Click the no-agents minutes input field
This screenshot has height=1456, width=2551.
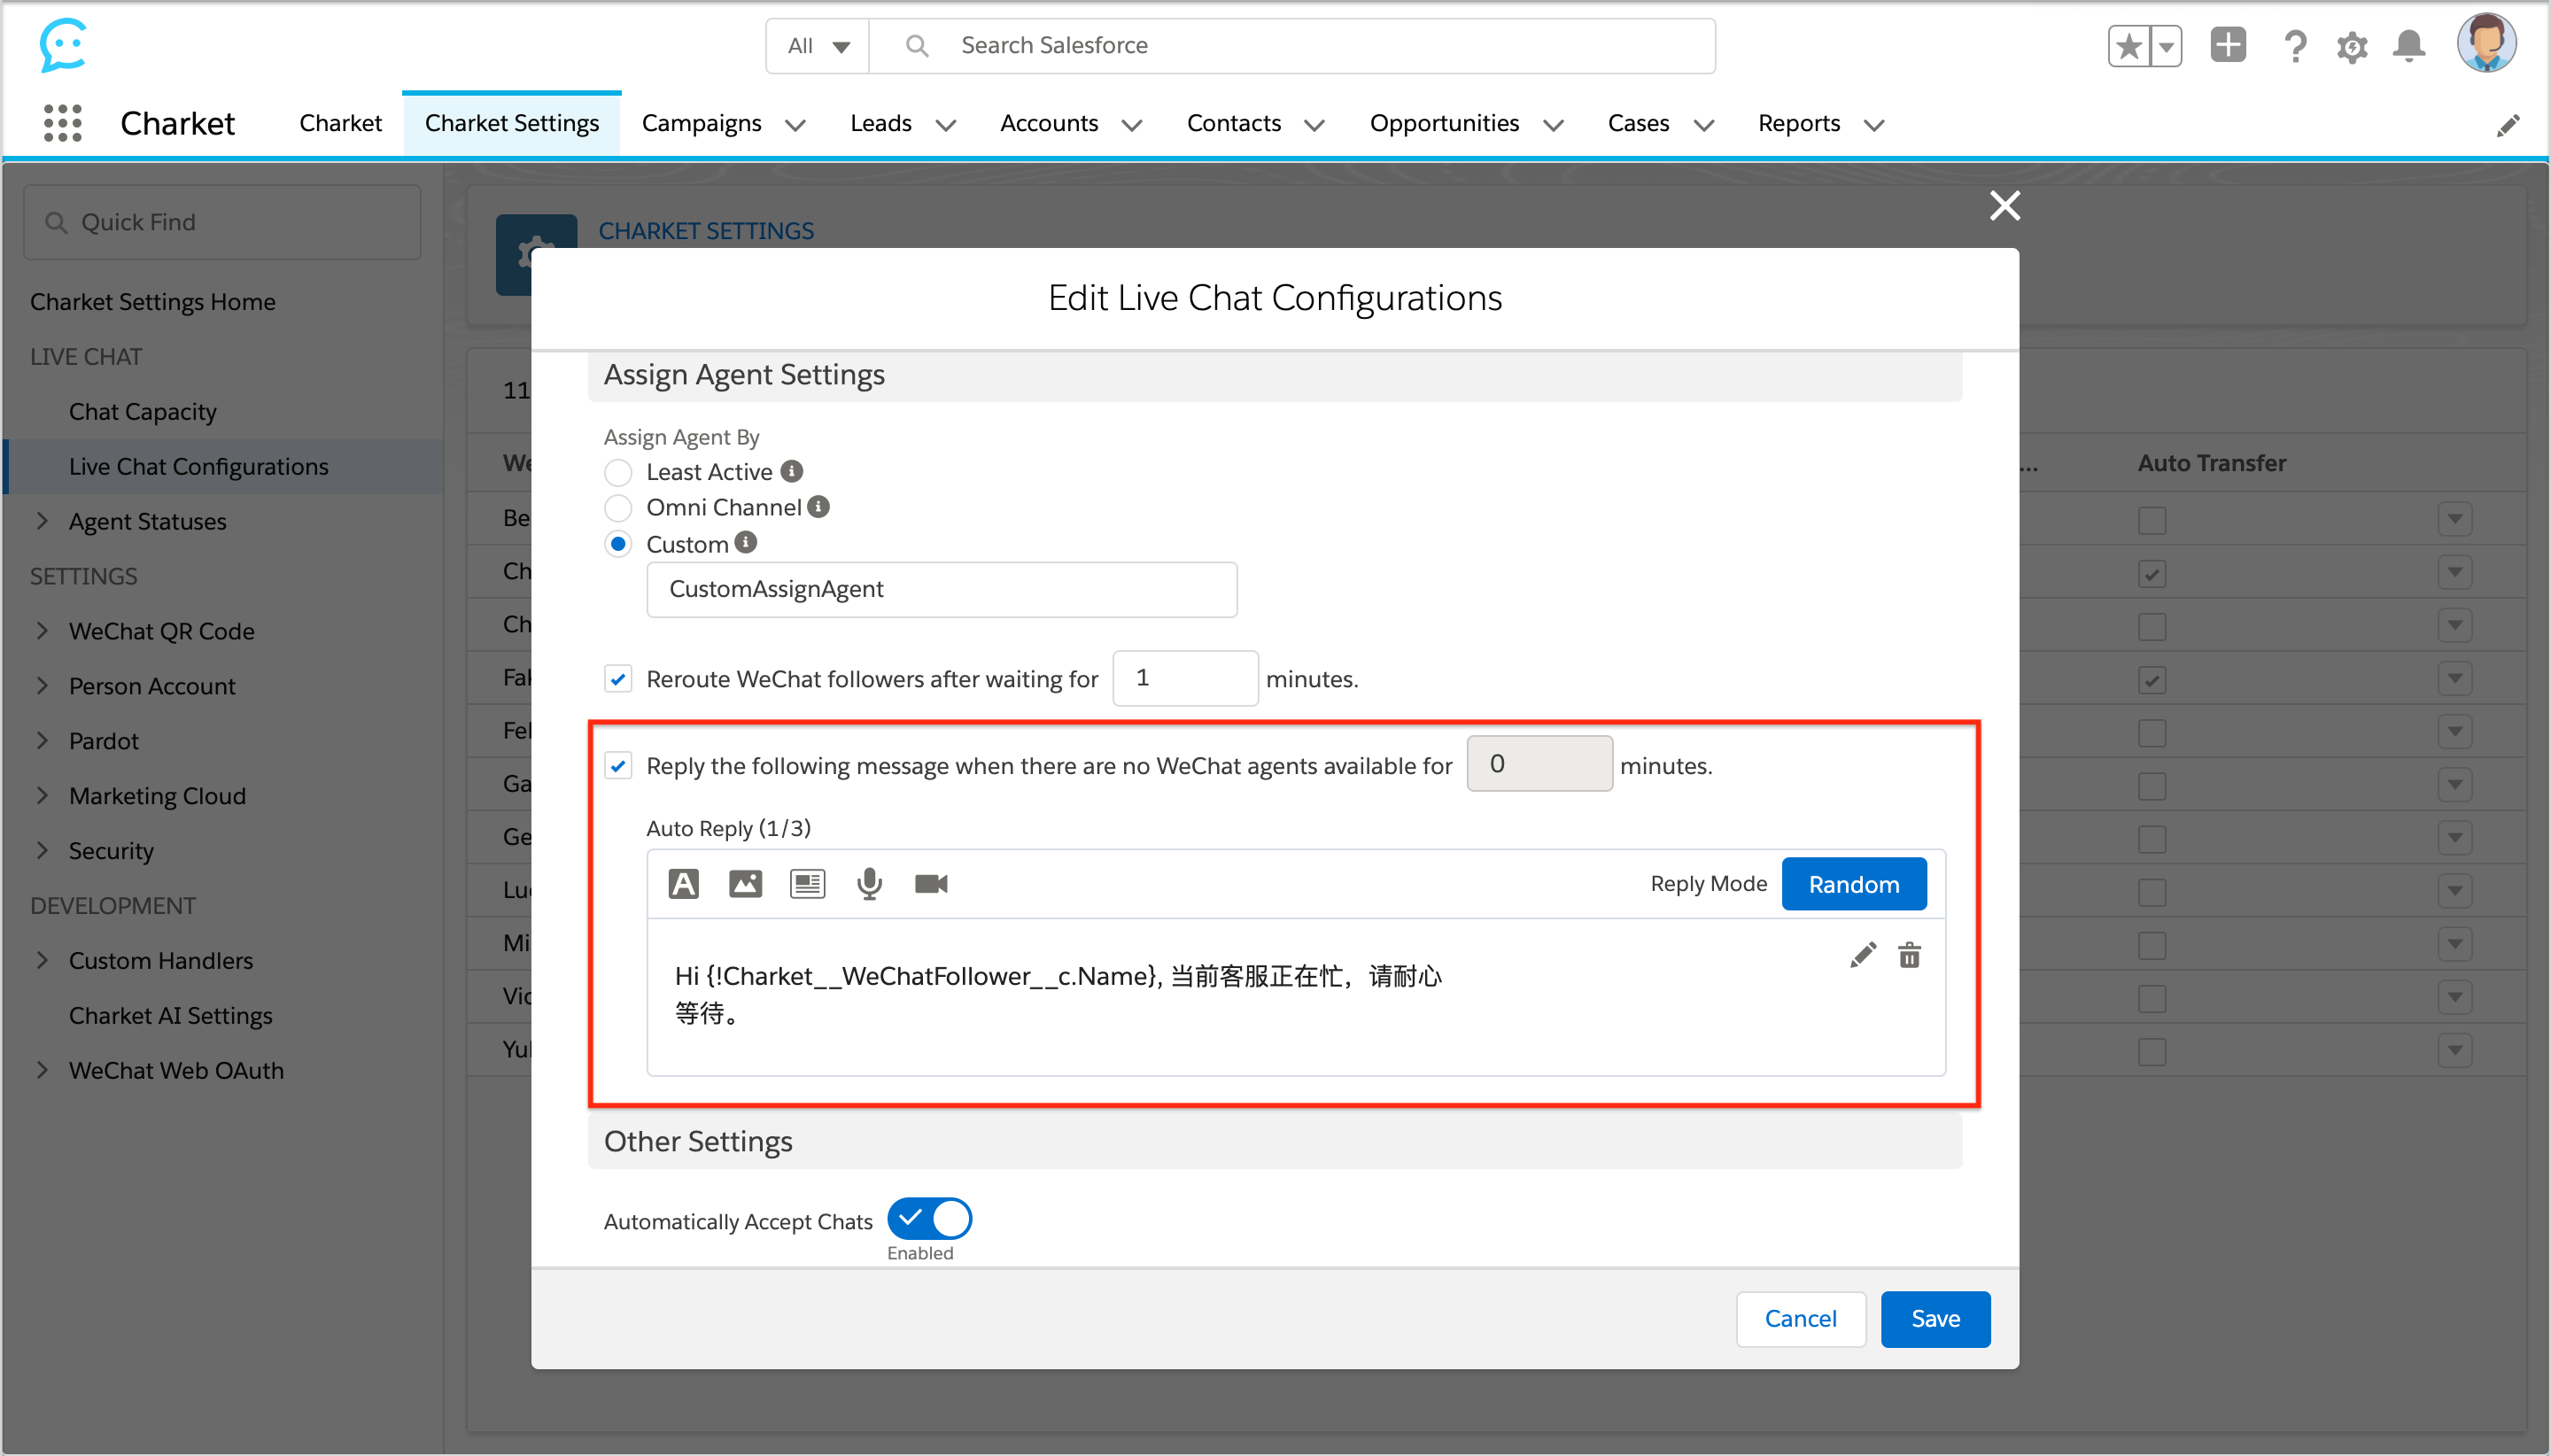[x=1540, y=764]
